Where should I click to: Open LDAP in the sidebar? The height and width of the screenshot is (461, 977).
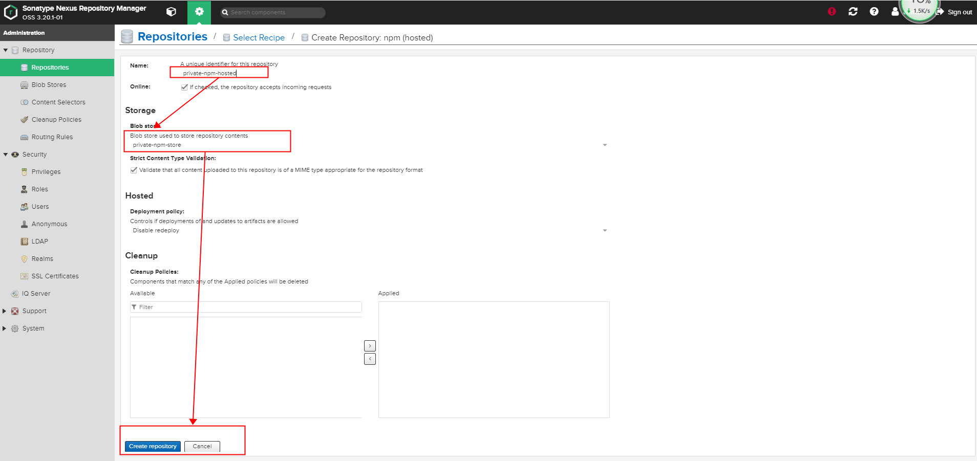point(57,242)
